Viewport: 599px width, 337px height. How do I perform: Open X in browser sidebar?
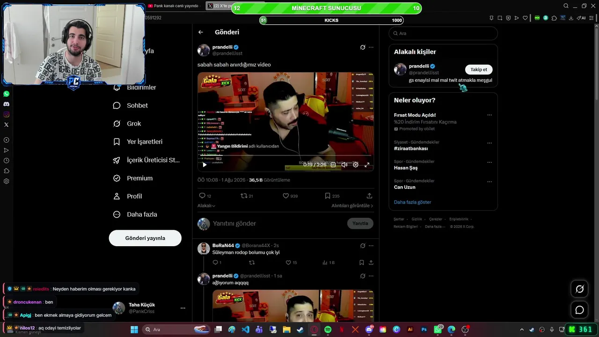click(6, 125)
